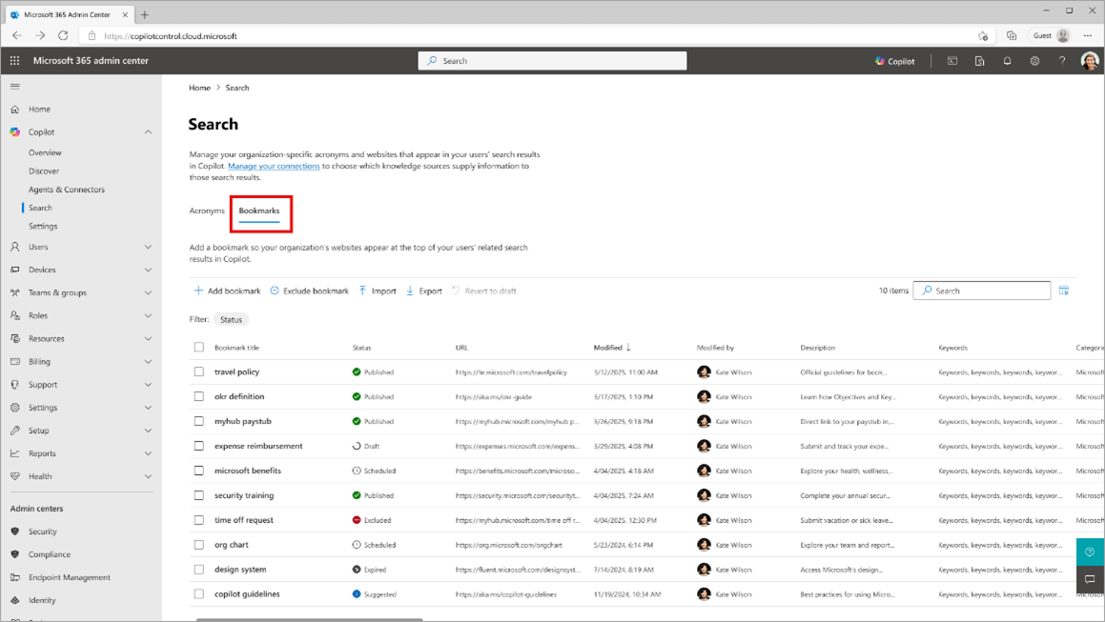Click the admin center top search box
Image resolution: width=1105 pixels, height=622 pixels.
coord(553,61)
